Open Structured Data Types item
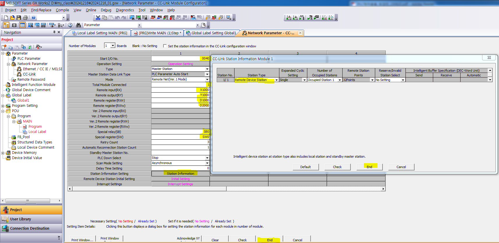This screenshot has height=243, width=499. point(35,142)
